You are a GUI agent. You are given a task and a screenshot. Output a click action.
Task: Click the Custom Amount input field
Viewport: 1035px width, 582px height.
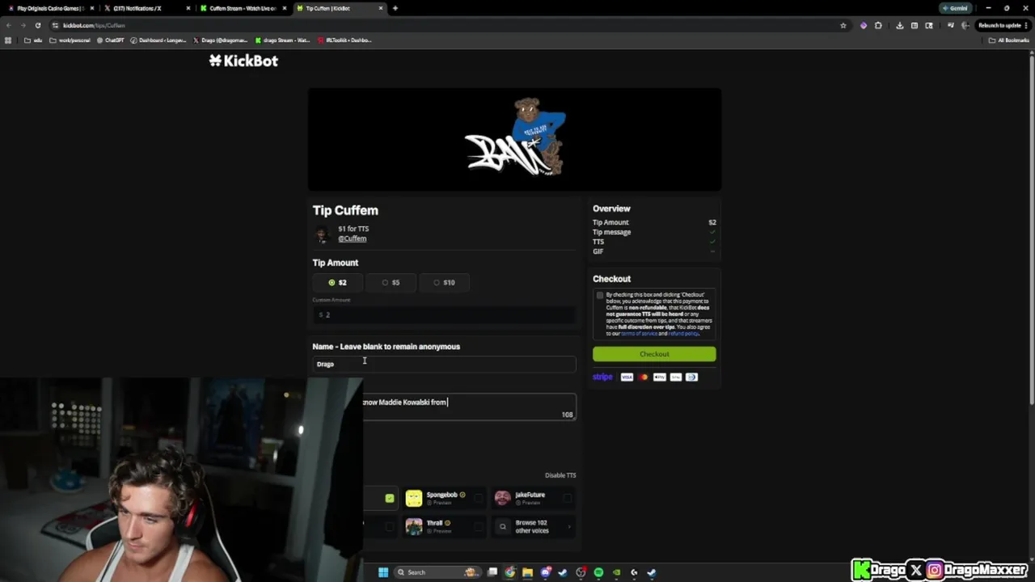pos(444,314)
